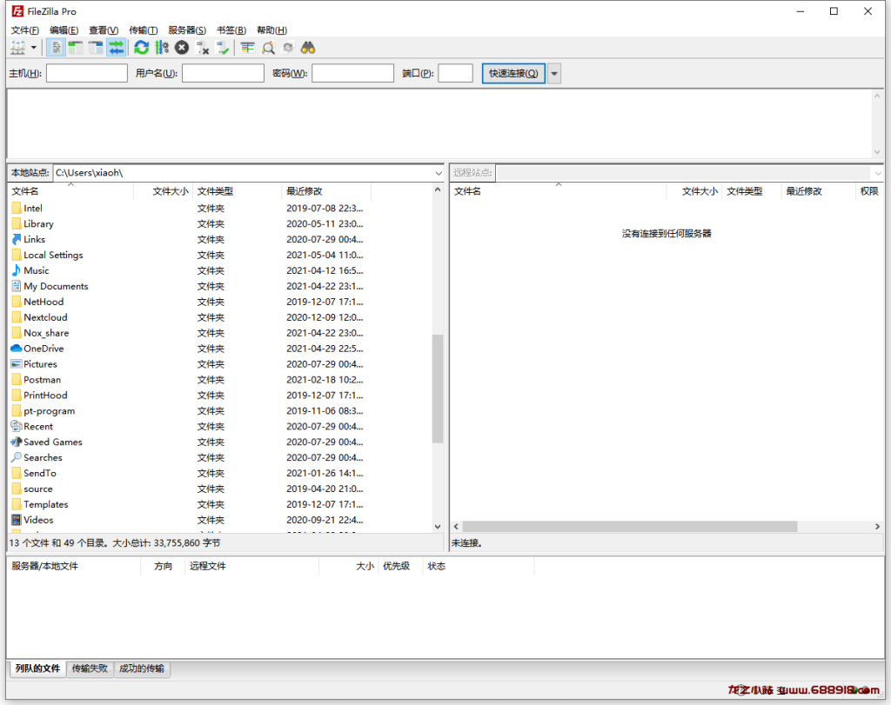Click local list scroll down arrow

(x=438, y=526)
